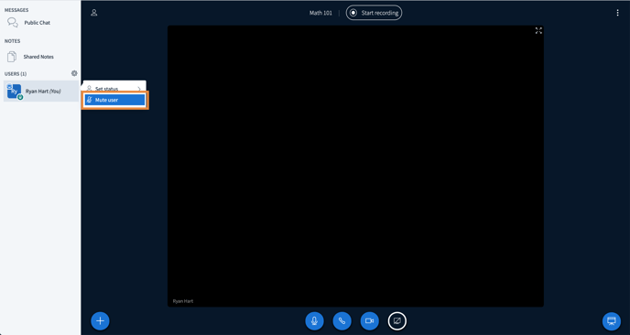Select Mute user from the menu
The image size is (630, 335).
(x=114, y=100)
